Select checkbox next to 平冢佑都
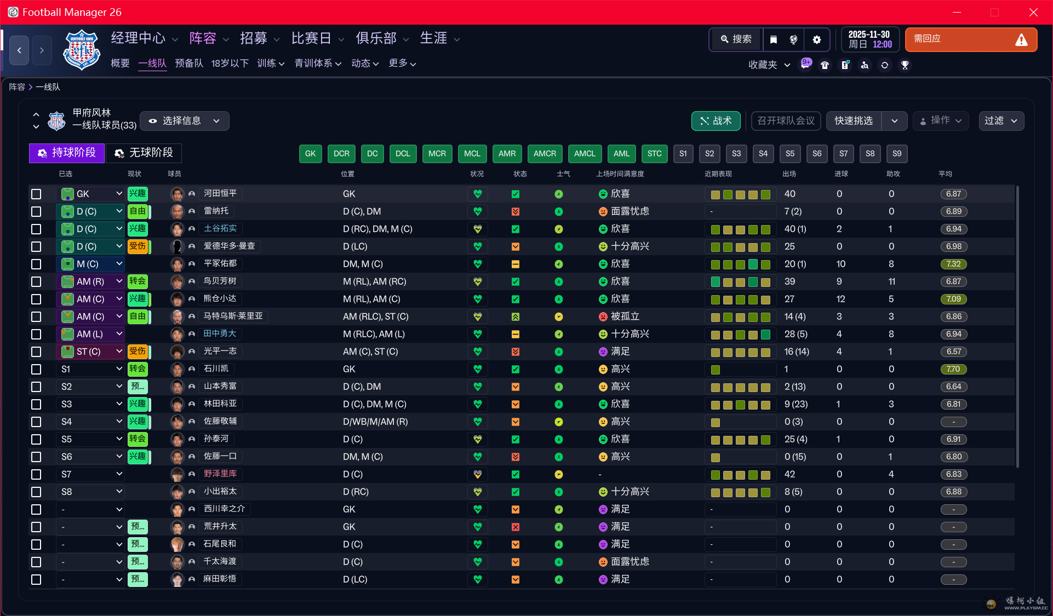The width and height of the screenshot is (1053, 616). (36, 264)
